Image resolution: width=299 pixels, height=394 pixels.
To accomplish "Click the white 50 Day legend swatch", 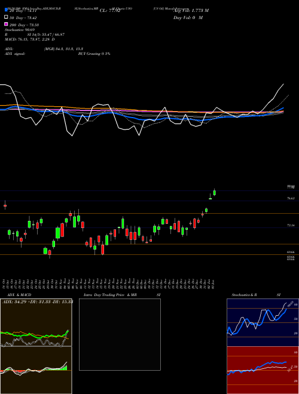I will pyautogui.click(x=6, y=17).
